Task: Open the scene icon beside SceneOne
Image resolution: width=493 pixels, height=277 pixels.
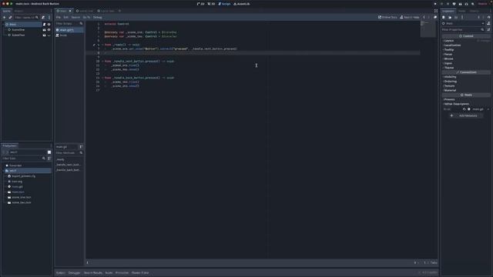Action: pyautogui.click(x=45, y=30)
